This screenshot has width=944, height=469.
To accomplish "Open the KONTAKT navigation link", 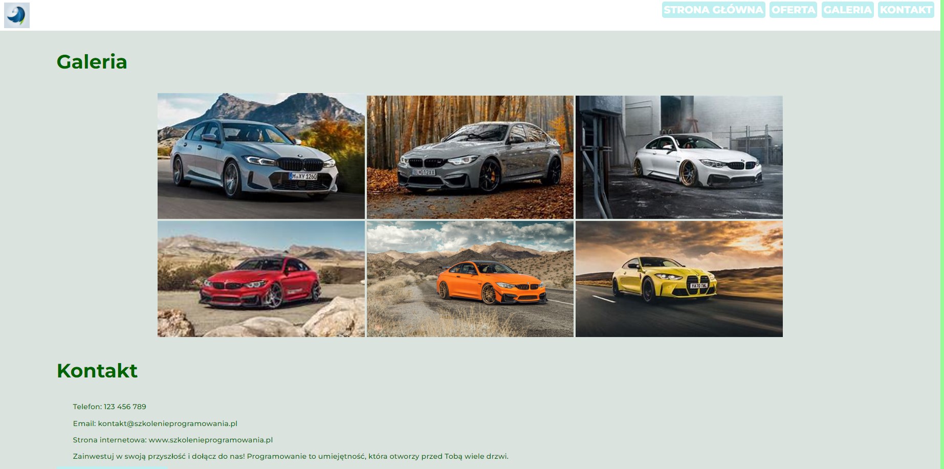I will coord(906,10).
